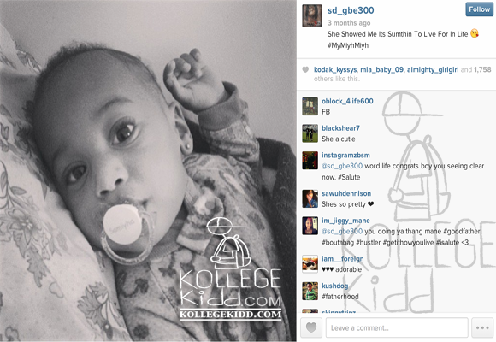Click instagramzbsm commenter avatar
Image resolution: width=496 pixels, height=342 pixels.
pos(310,161)
